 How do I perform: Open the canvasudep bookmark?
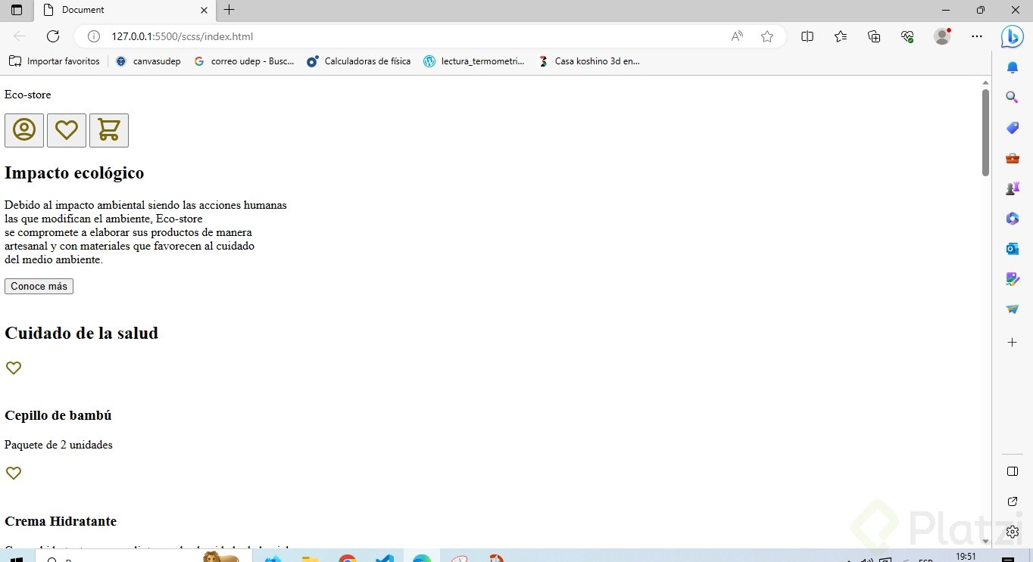point(148,61)
